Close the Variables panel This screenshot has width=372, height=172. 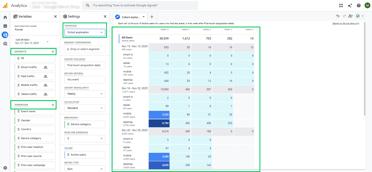point(55,16)
